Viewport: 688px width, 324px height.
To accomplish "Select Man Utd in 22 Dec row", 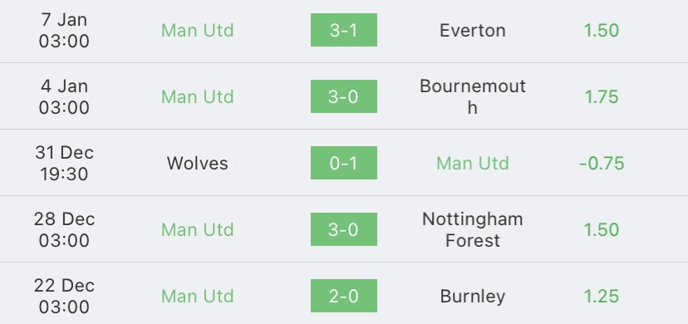I will click(x=198, y=296).
